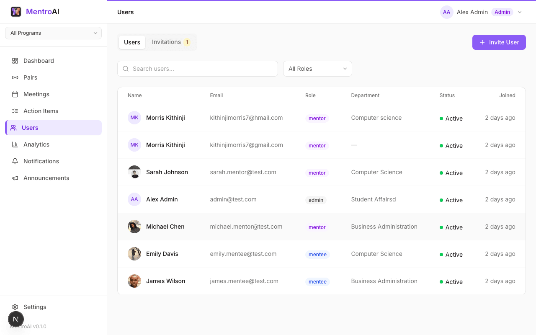Open the Announcements megaphone icon

[14, 178]
